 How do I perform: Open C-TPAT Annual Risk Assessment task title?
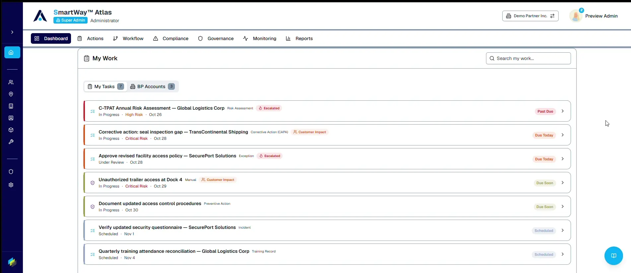point(162,108)
